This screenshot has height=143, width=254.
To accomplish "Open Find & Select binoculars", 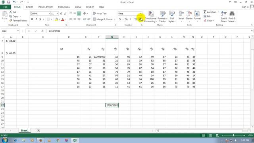I will point(232,17).
